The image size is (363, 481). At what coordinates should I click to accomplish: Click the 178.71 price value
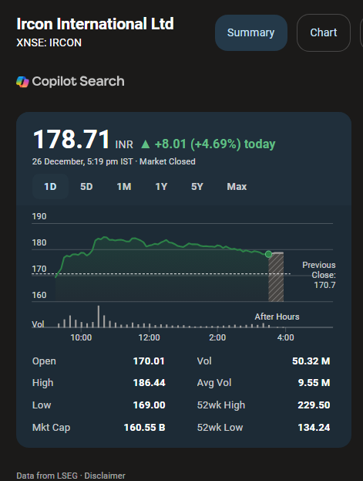(72, 140)
